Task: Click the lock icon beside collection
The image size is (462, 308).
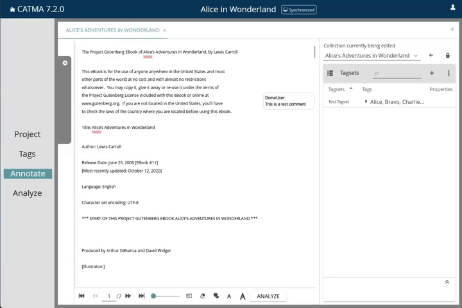Action: (448, 56)
